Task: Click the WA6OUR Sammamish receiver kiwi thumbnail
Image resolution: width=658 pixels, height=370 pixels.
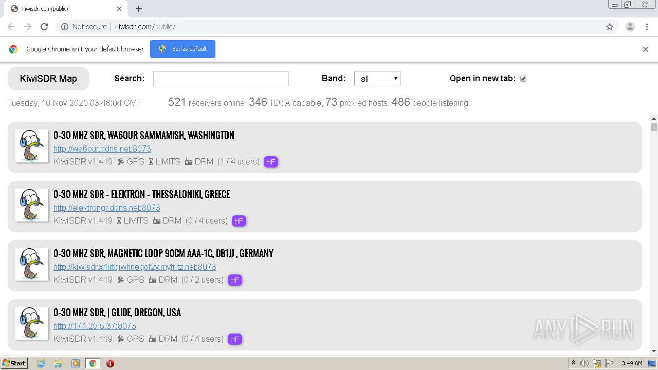Action: 32,146
